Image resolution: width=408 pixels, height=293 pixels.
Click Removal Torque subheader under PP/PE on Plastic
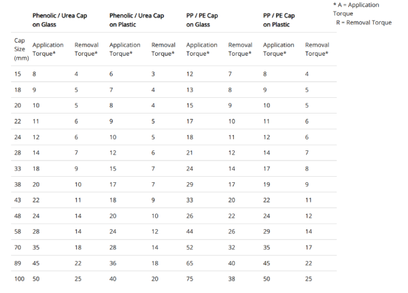317,49
